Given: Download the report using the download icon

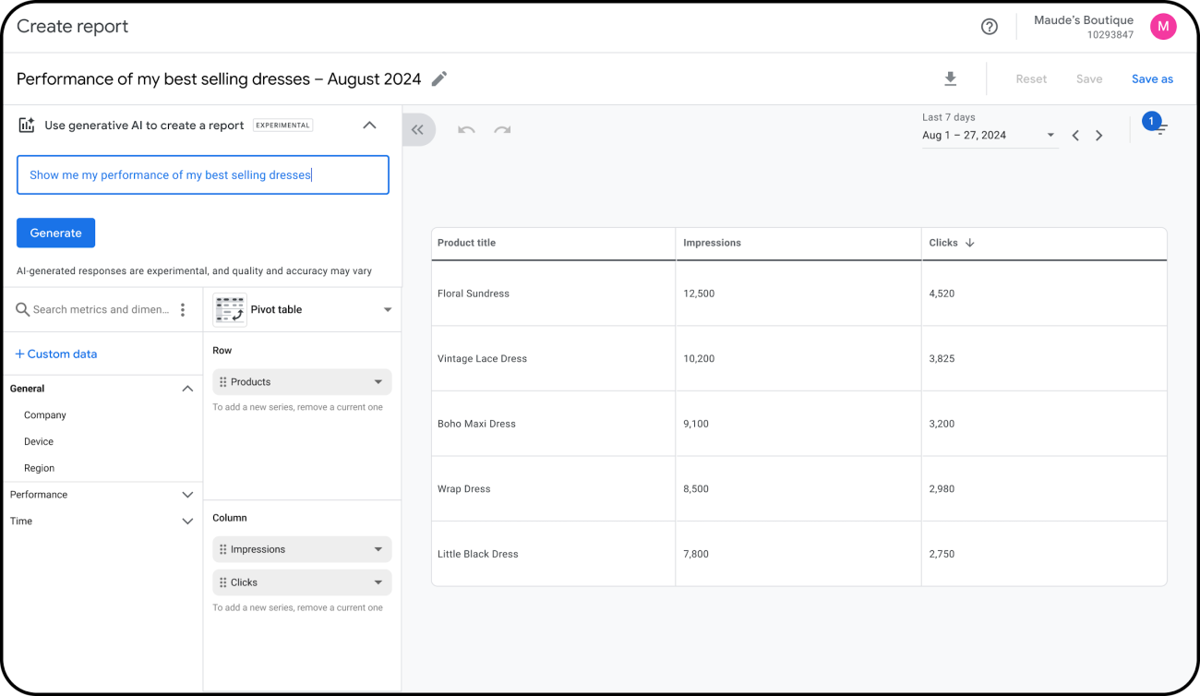Looking at the screenshot, I should click(951, 79).
